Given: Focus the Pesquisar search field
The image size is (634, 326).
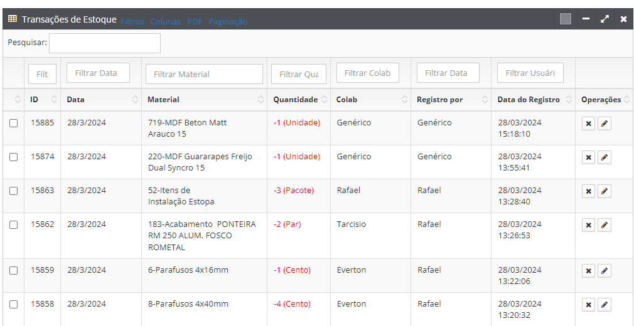Looking at the screenshot, I should [x=105, y=43].
